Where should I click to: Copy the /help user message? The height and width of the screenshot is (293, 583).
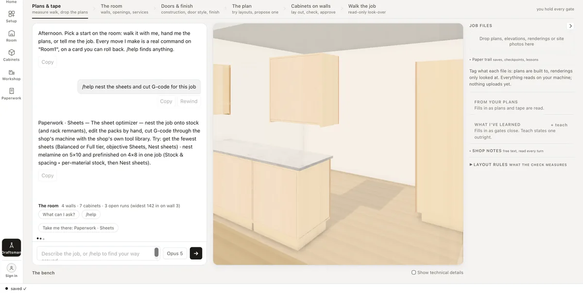(166, 101)
